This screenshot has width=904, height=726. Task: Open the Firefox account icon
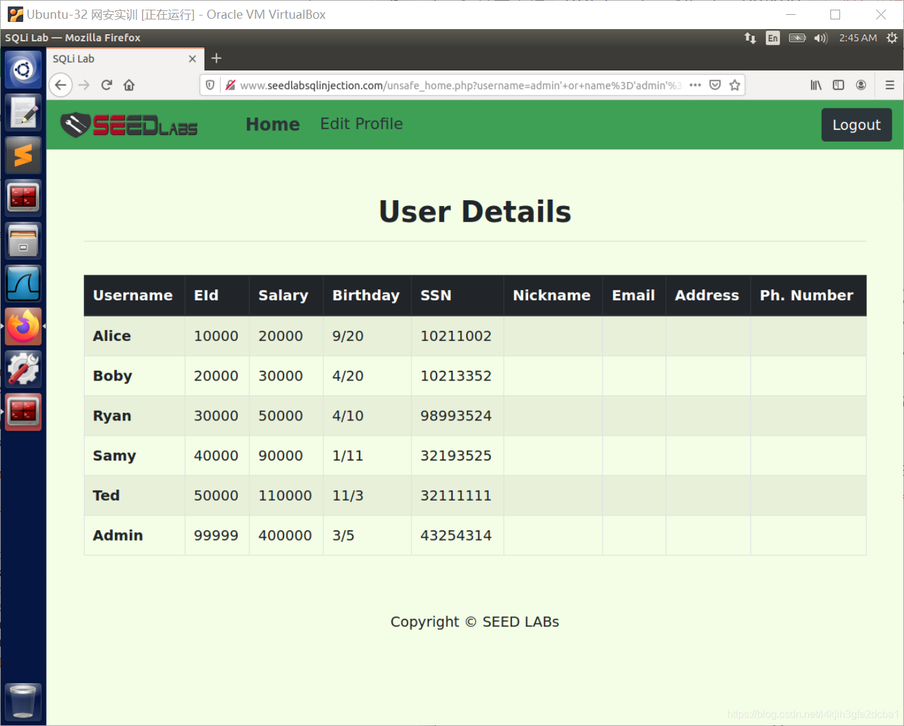coord(861,85)
